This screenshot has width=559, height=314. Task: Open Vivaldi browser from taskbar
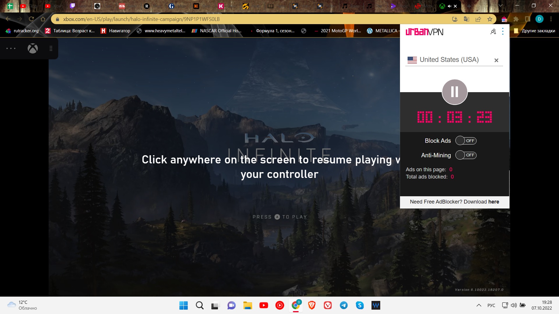click(x=328, y=305)
